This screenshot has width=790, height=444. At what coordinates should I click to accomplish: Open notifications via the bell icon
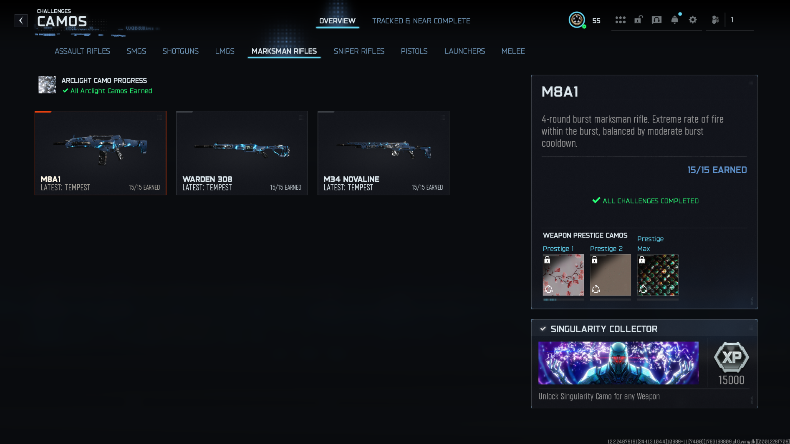coord(675,20)
